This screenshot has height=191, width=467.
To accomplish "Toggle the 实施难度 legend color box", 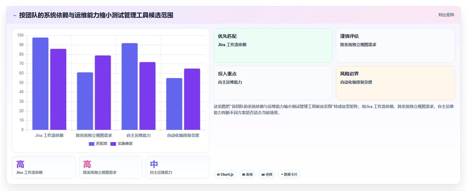I will click(x=113, y=144).
